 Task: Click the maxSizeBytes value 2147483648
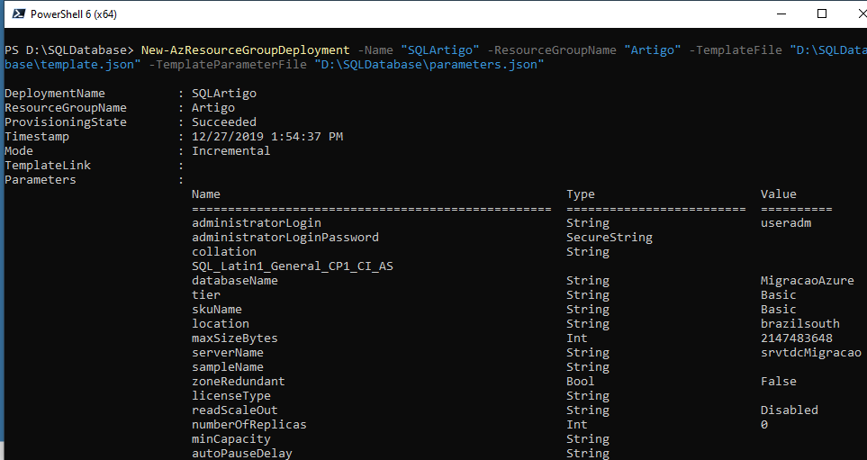(796, 338)
